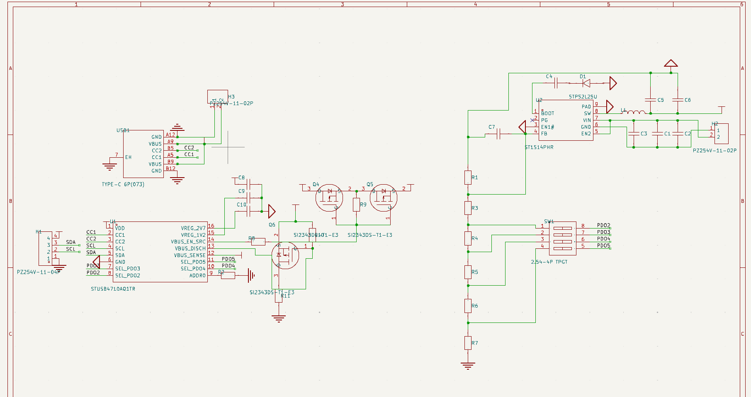The width and height of the screenshot is (751, 397).
Task: Select the Q6 MOSFET symbol
Action: (x=285, y=255)
